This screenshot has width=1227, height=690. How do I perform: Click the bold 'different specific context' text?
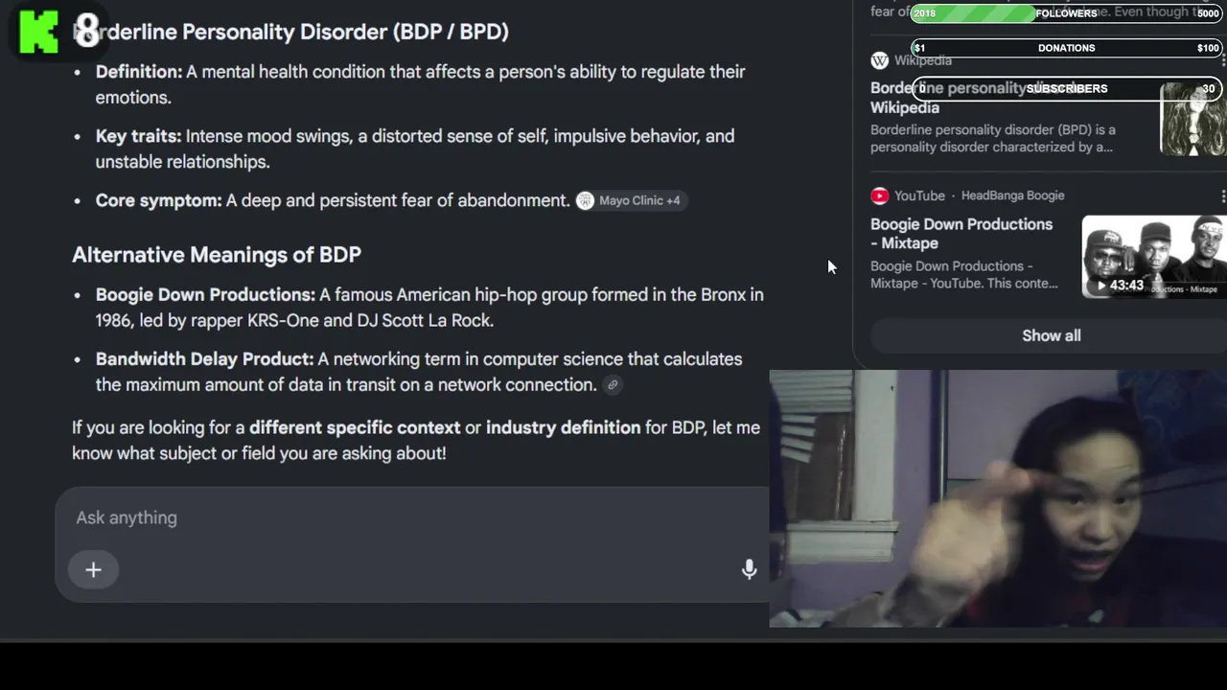click(355, 427)
